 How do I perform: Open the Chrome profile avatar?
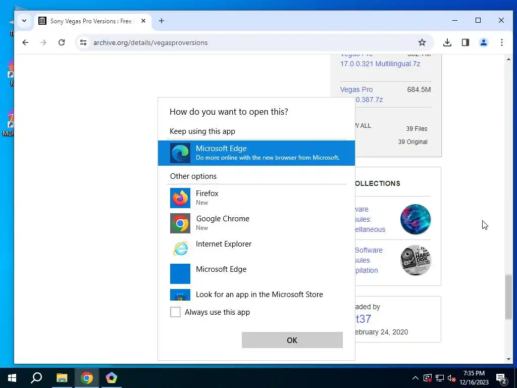pyautogui.click(x=483, y=42)
